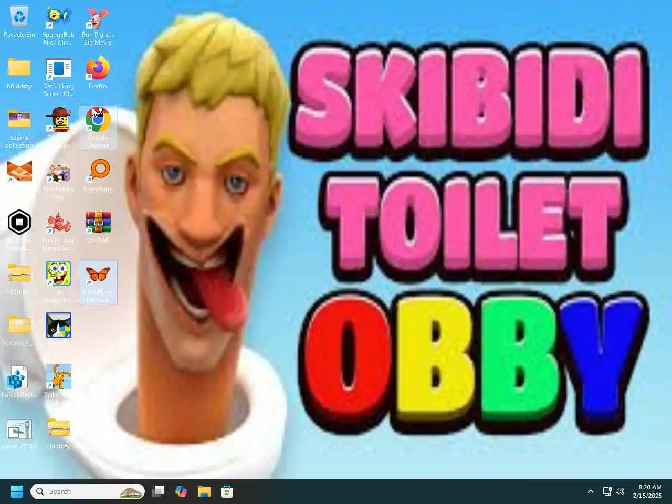This screenshot has width=672, height=504.
Task: Open Everything search shortcut
Action: coord(98,176)
